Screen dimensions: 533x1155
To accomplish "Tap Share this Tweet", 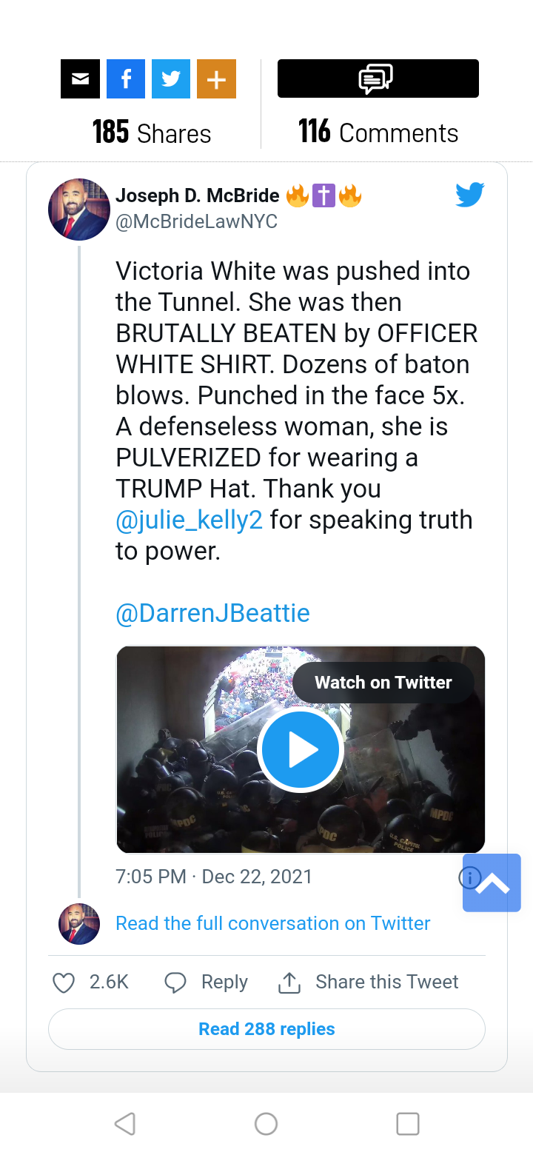I will pos(369,982).
